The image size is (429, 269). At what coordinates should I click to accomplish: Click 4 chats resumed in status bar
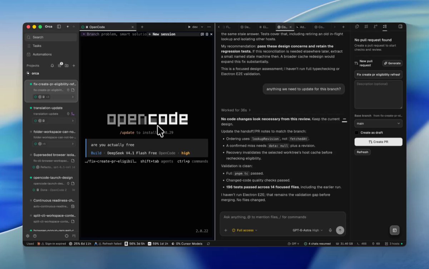[317, 244]
